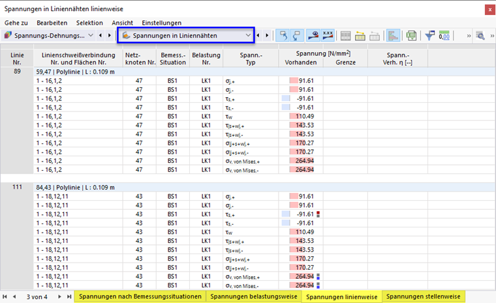Screen dimensions: 496x303
Task: Toggle result view eye icon
Action: tap(313, 35)
